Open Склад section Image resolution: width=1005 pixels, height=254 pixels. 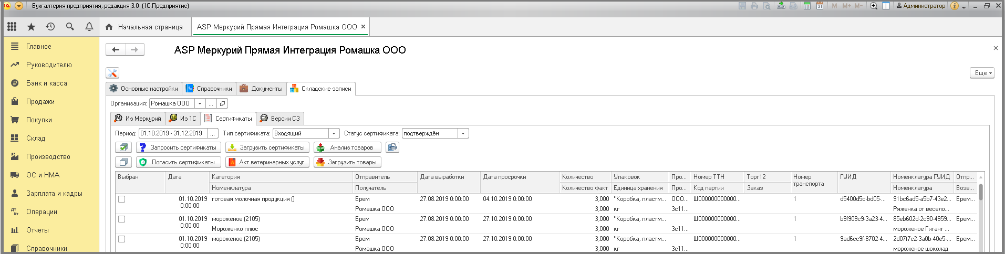(51, 138)
